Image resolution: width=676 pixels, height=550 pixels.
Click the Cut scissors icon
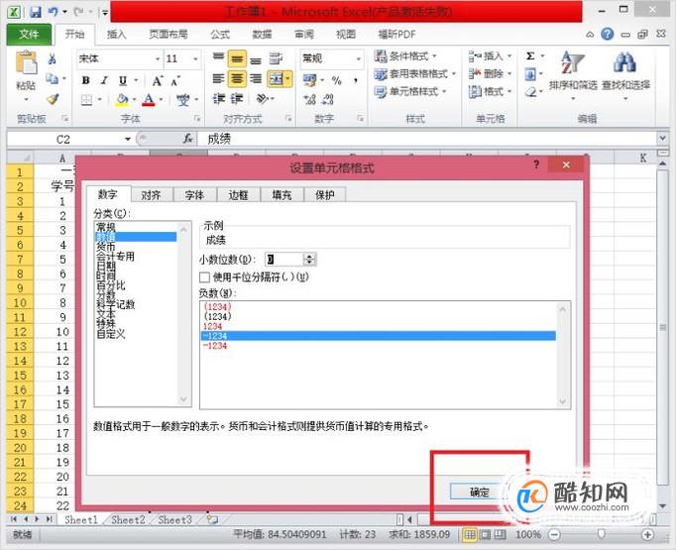coord(53,58)
